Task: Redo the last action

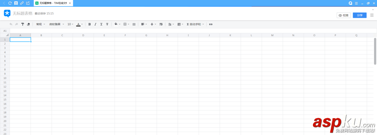Action: pos(17,24)
